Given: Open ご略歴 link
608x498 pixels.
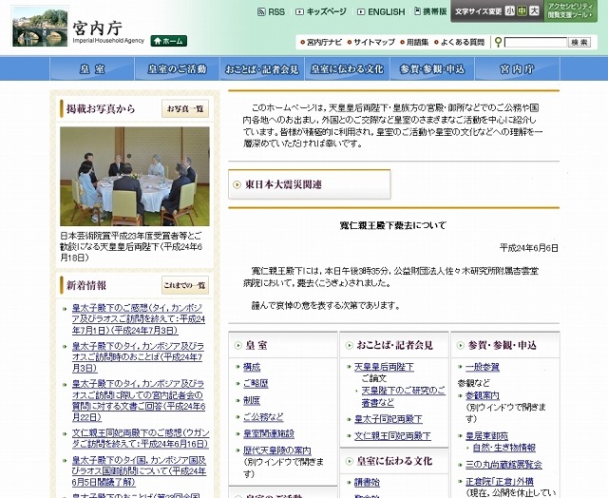Looking at the screenshot, I should tap(256, 384).
